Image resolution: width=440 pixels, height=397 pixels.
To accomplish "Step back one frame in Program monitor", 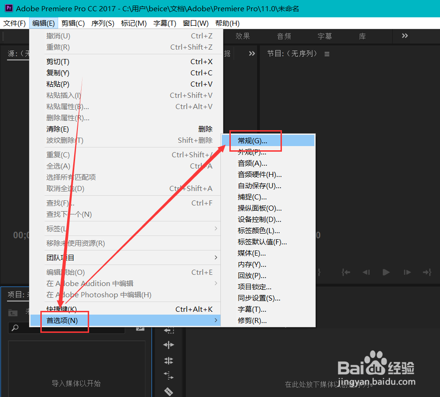I will (366, 272).
